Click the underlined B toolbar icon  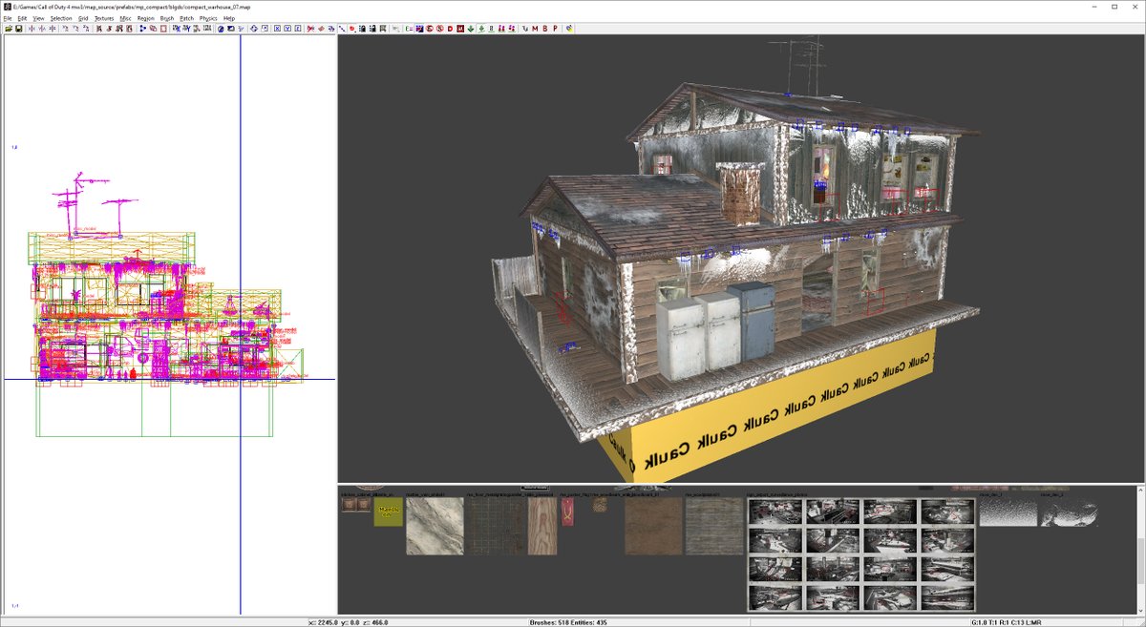[491, 29]
